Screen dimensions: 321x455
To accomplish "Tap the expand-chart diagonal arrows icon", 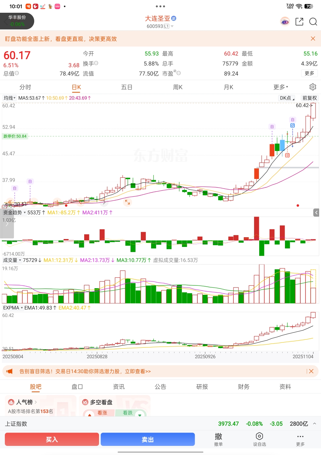I will [x=127, y=202].
